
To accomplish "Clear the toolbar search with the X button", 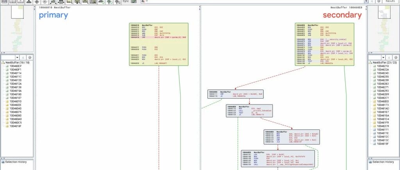I will [x=372, y=2].
